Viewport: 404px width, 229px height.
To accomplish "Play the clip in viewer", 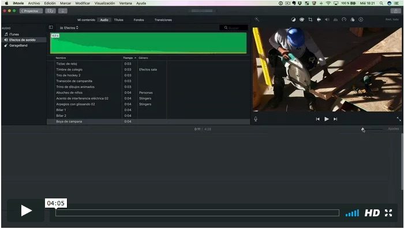I will pos(327,119).
